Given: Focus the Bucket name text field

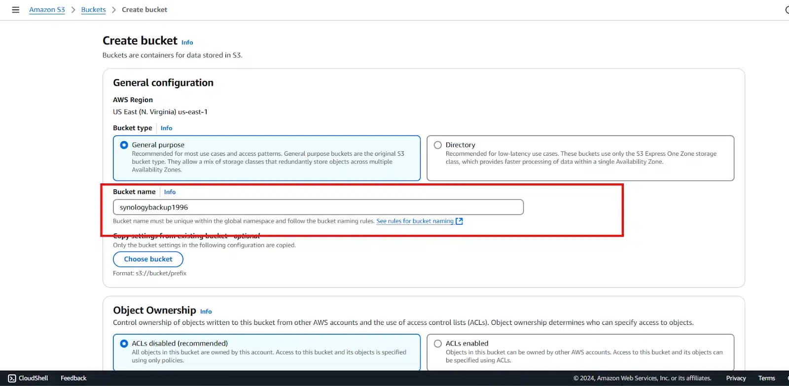Looking at the screenshot, I should point(318,208).
